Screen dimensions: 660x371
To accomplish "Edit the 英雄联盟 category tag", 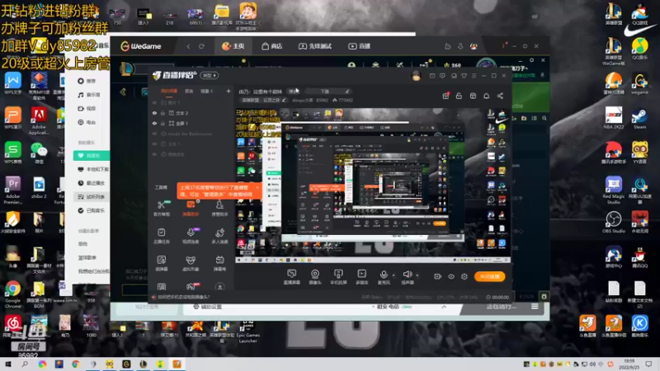I will tap(264, 100).
